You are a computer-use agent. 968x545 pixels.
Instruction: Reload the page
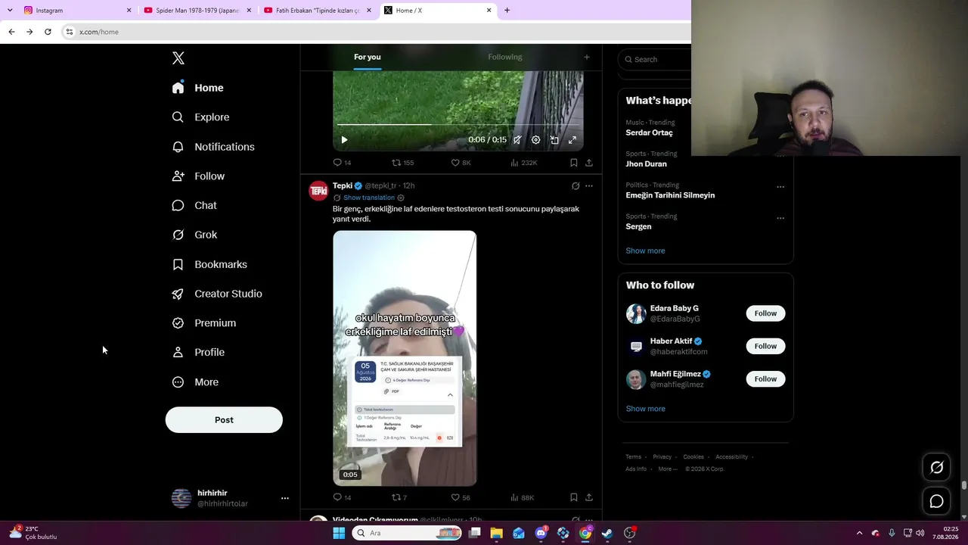pyautogui.click(x=48, y=32)
